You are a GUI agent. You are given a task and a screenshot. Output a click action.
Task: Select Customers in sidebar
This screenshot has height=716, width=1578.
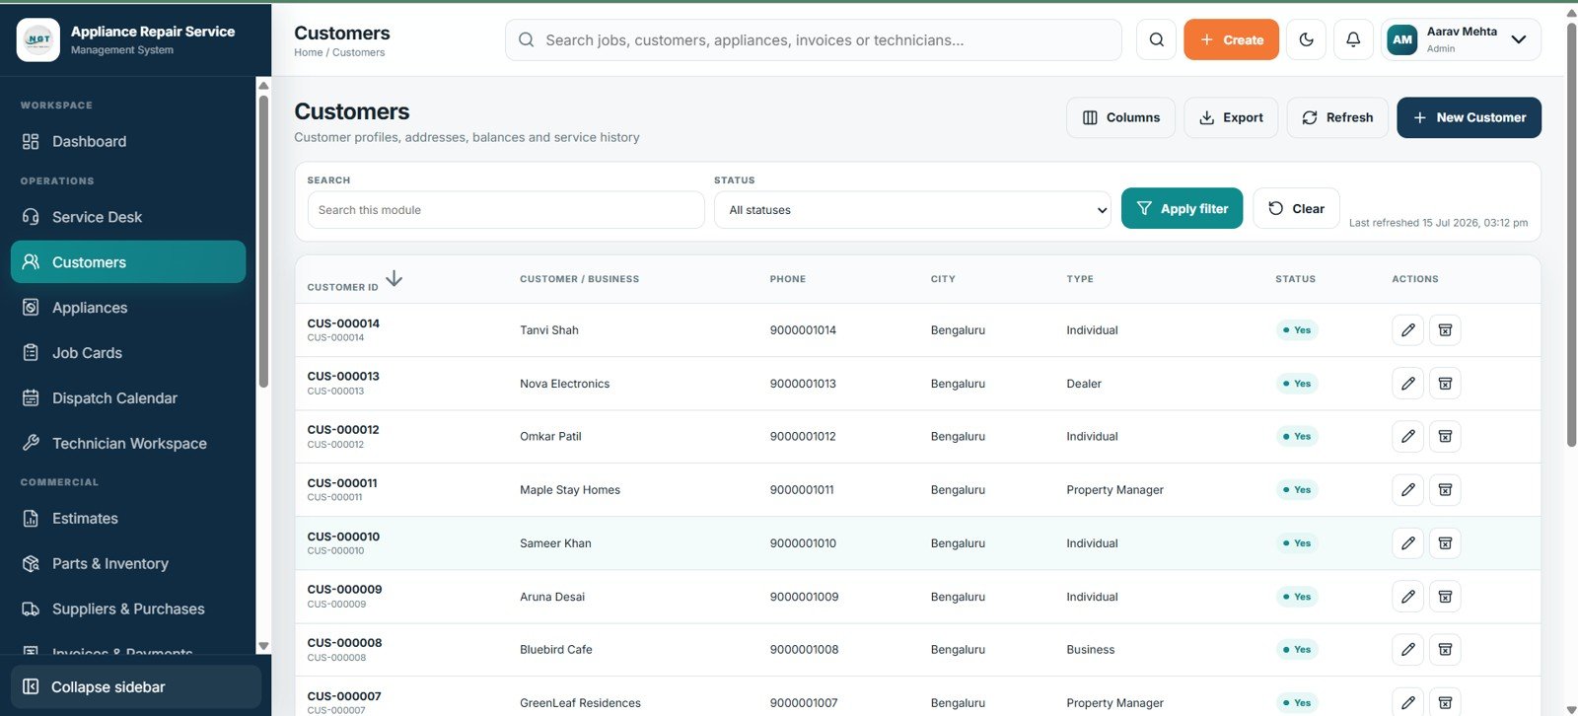[x=128, y=262]
